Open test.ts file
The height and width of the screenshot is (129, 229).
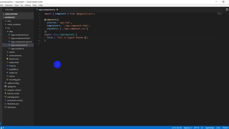(12, 76)
